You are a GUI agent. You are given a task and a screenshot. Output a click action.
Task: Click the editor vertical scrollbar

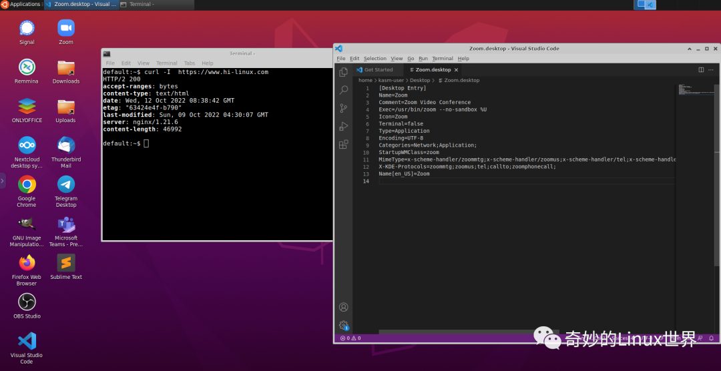(x=718, y=175)
